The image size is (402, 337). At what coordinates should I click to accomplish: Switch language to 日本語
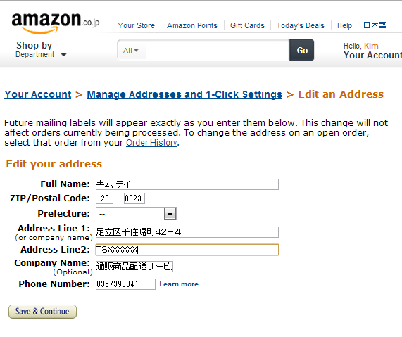point(375,25)
